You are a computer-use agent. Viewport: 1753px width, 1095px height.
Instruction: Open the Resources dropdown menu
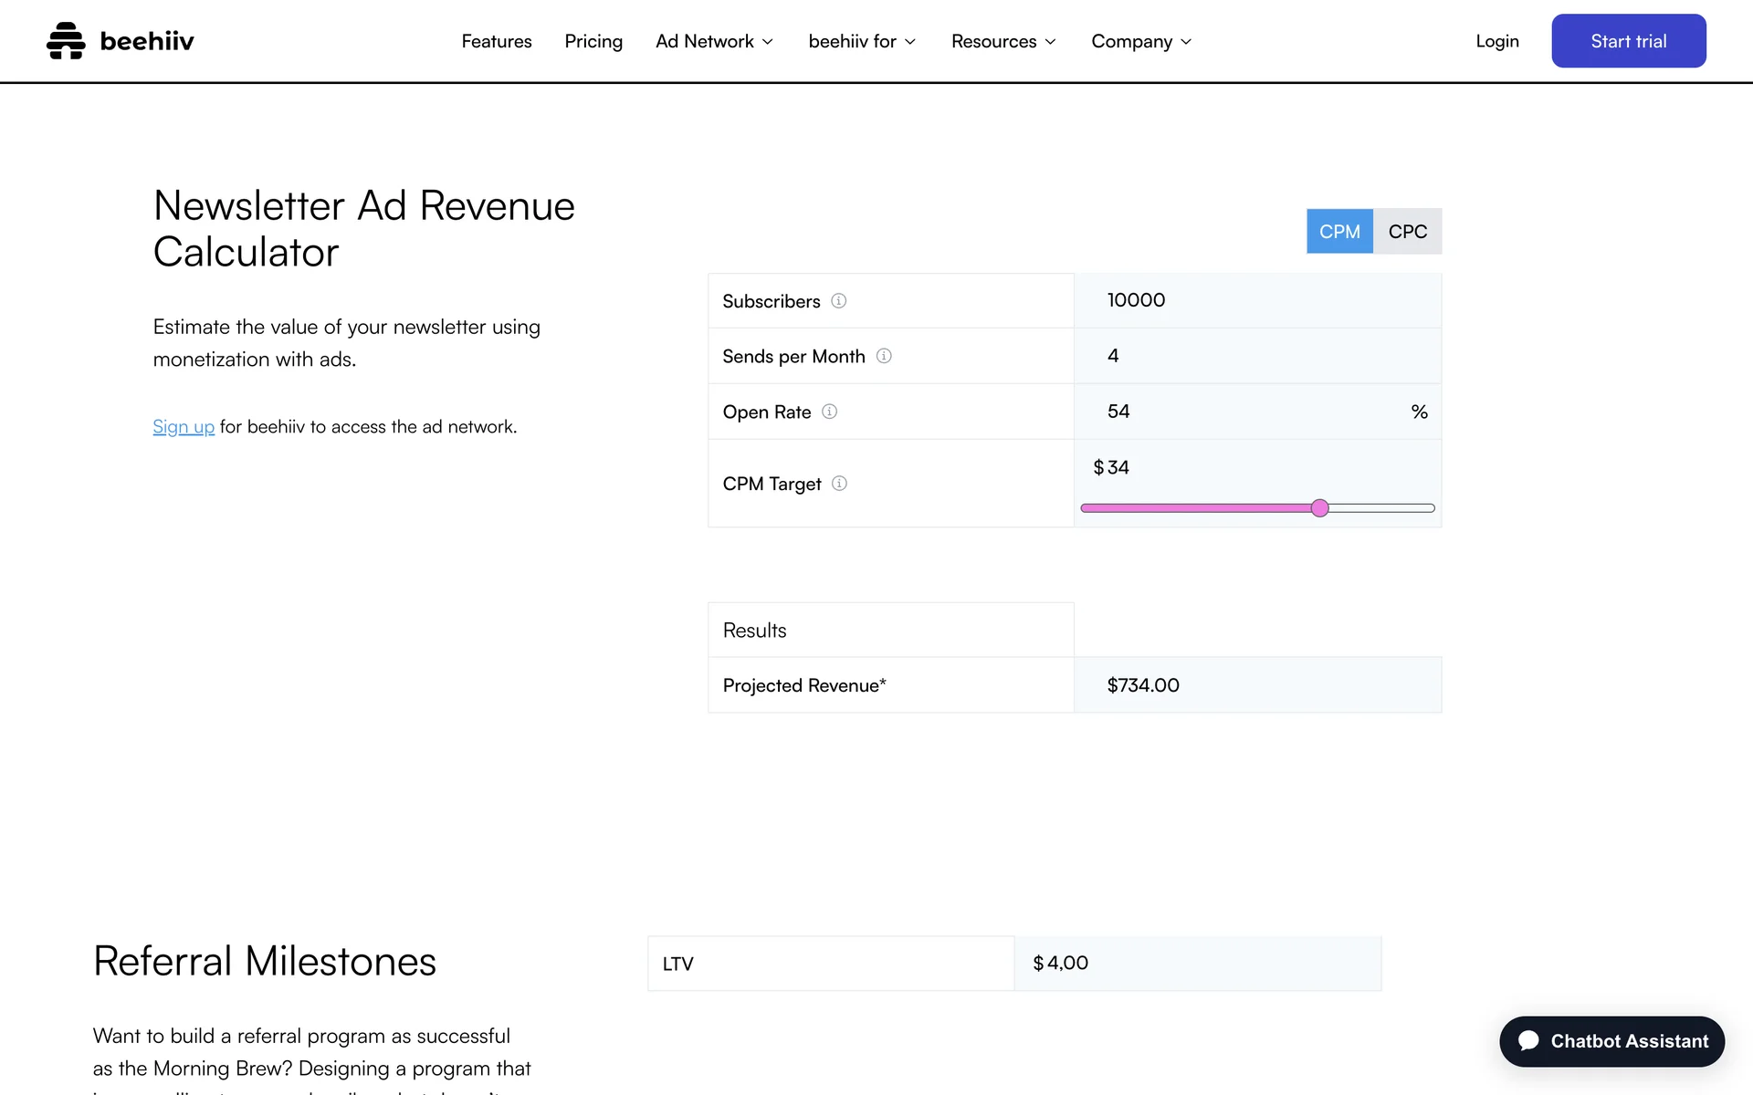click(x=1003, y=41)
